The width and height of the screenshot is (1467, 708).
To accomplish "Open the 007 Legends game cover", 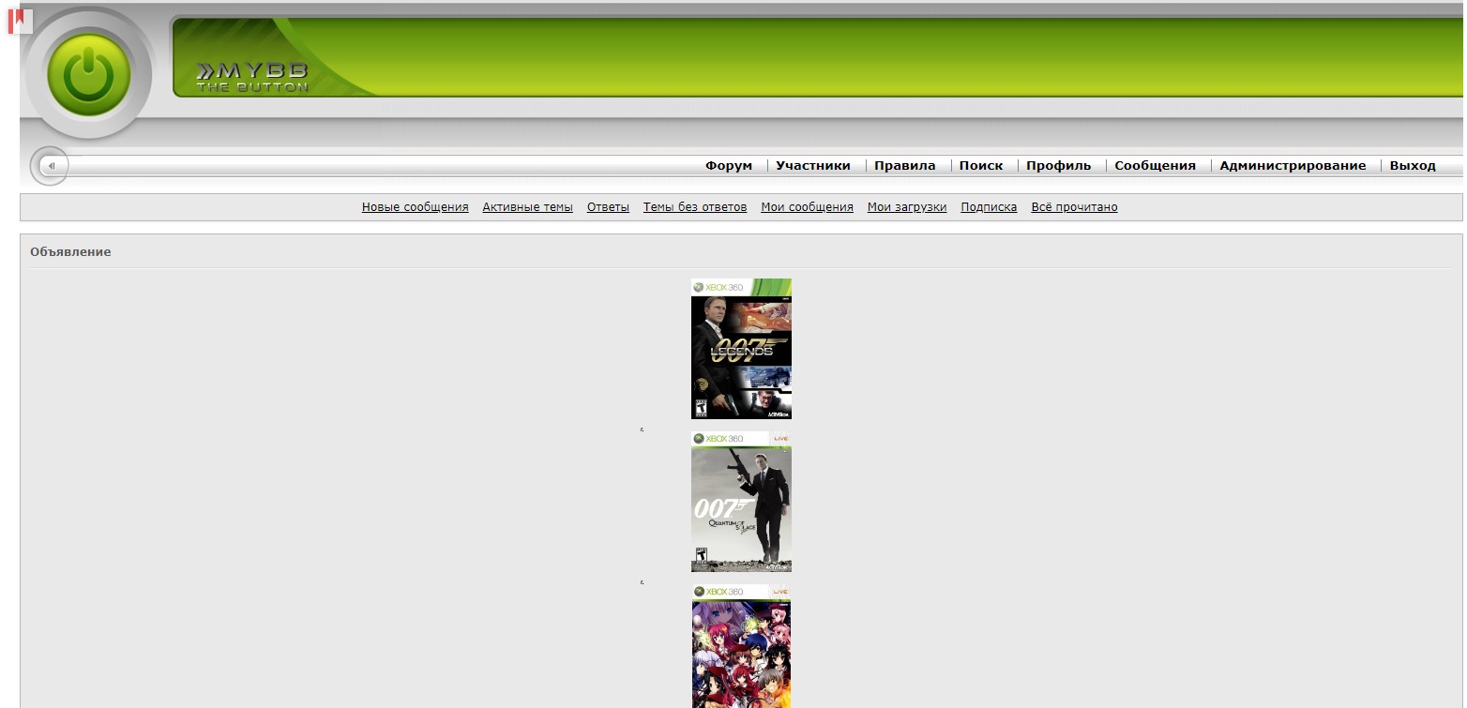I will coord(741,349).
